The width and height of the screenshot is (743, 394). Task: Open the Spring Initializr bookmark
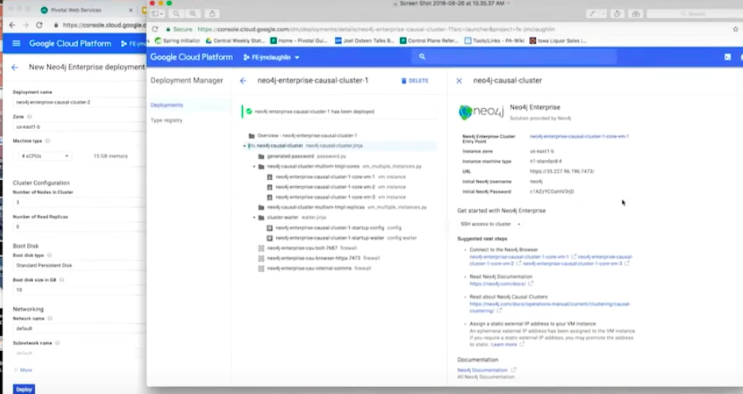pyautogui.click(x=177, y=41)
